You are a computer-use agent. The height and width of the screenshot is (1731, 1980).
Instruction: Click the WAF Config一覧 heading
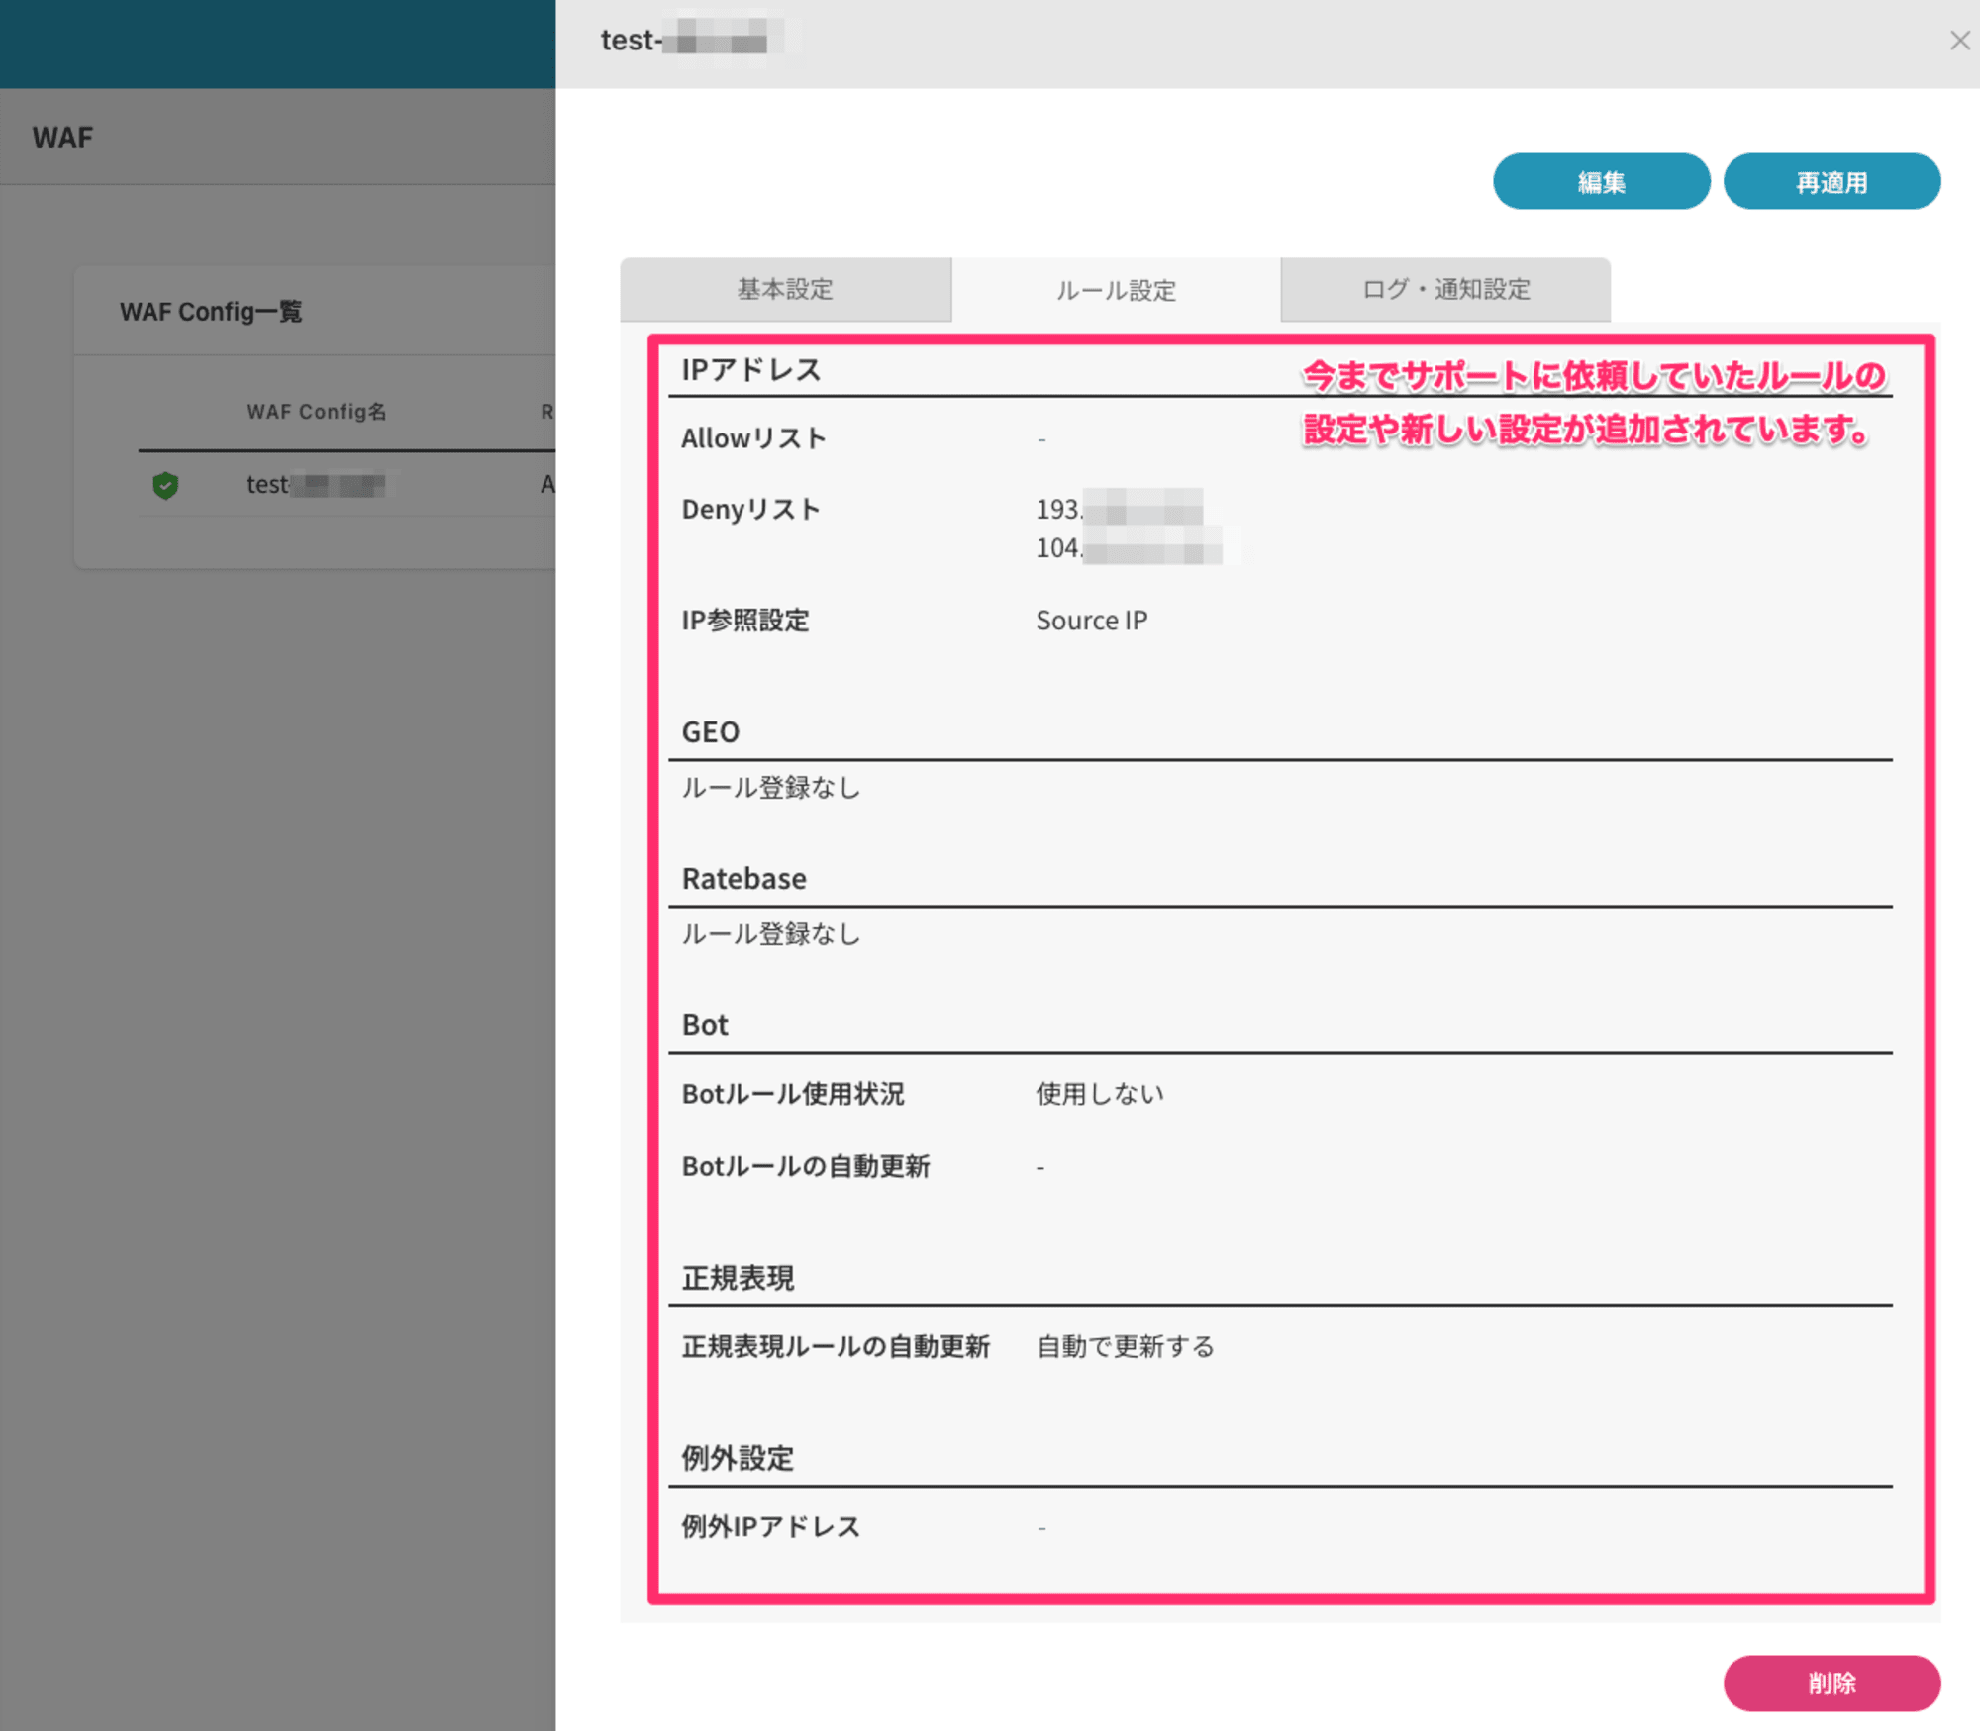[x=211, y=312]
